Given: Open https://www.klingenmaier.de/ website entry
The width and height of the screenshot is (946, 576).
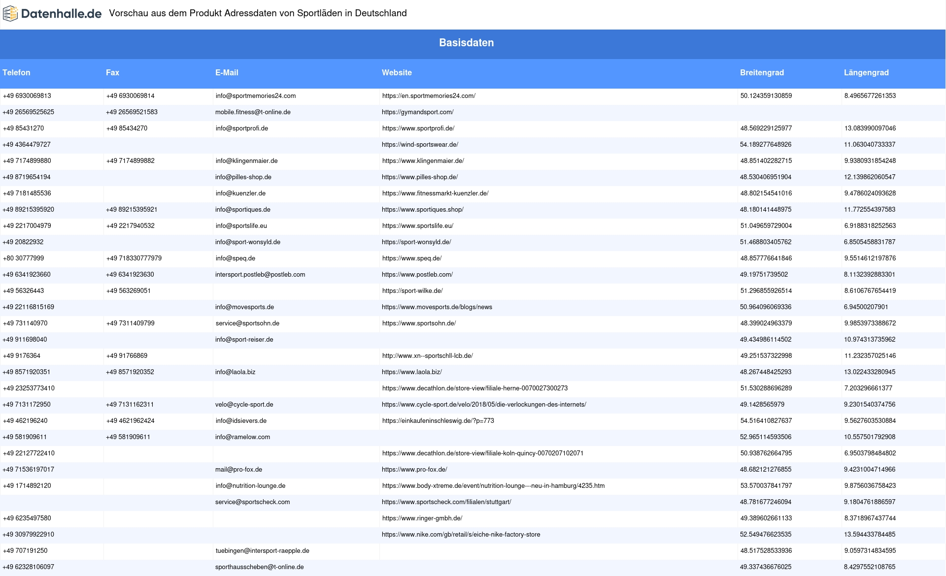Looking at the screenshot, I should [423, 161].
